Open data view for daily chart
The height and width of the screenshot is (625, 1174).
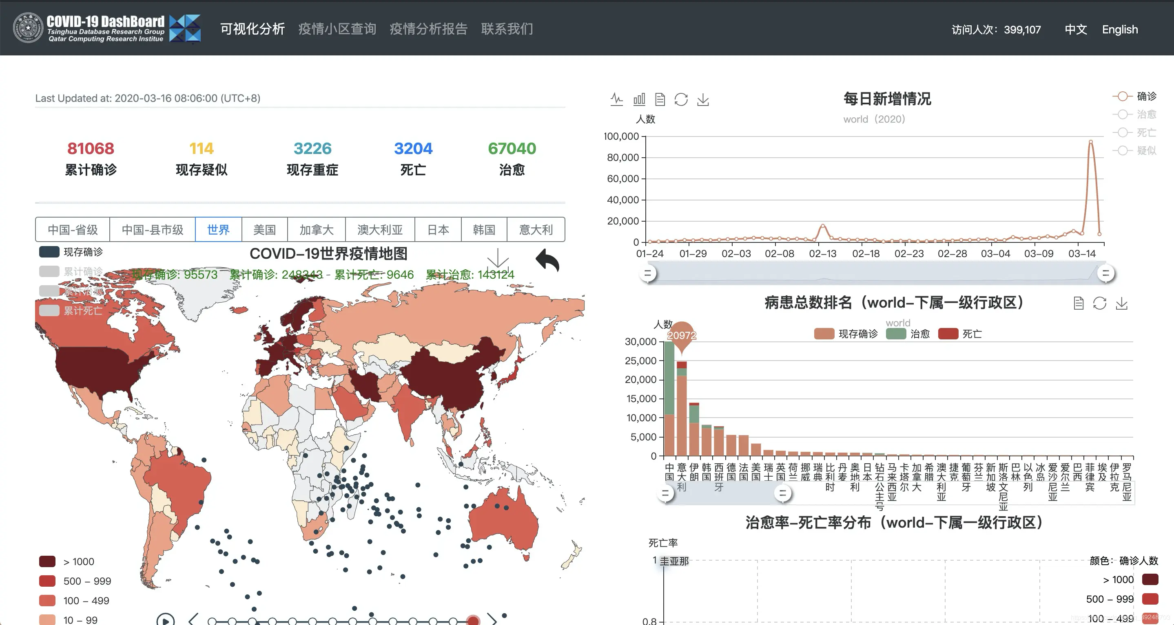[x=660, y=99]
